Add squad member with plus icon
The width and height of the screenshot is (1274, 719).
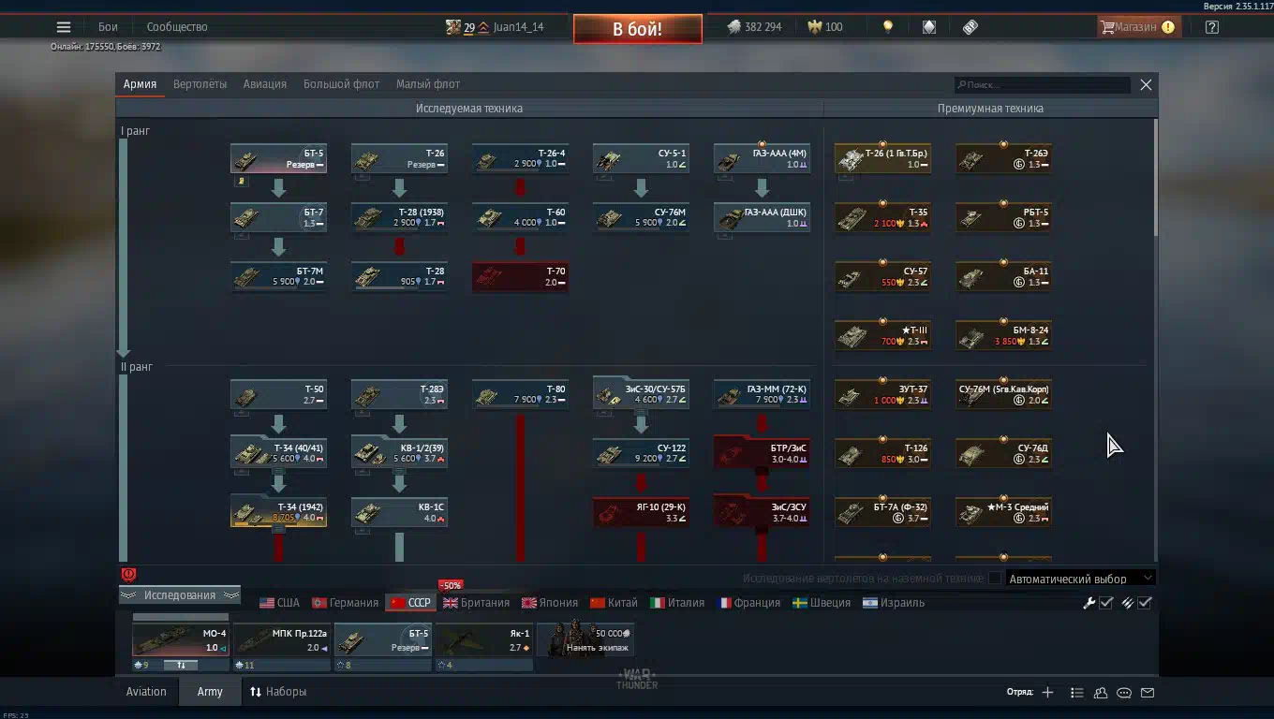1047,693
